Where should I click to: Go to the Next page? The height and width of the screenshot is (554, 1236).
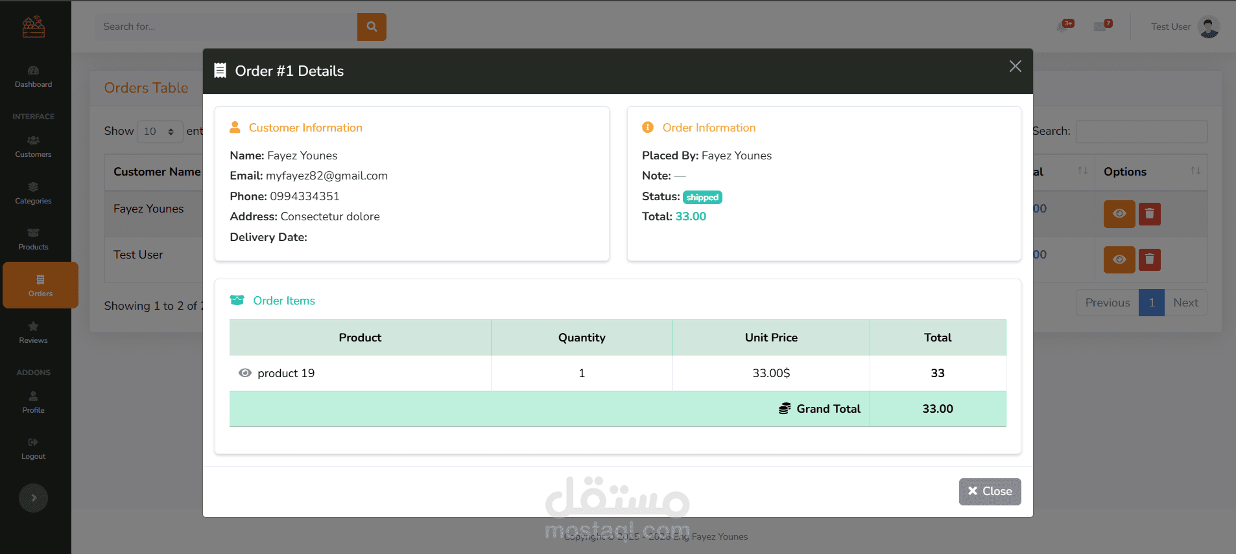(x=1185, y=303)
